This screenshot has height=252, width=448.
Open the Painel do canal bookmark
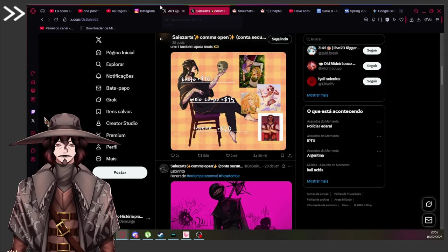click(x=56, y=28)
